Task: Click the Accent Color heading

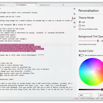Action: [86, 51]
